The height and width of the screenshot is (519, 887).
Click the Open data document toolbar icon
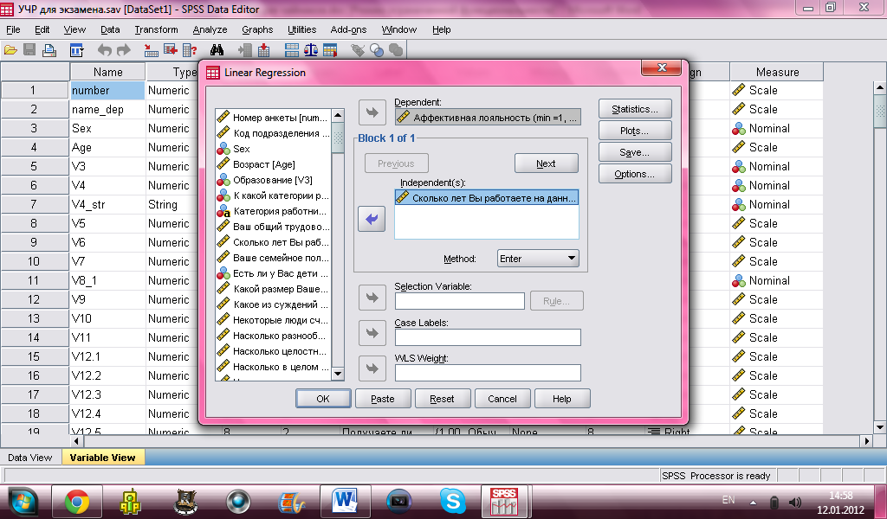coord(10,50)
